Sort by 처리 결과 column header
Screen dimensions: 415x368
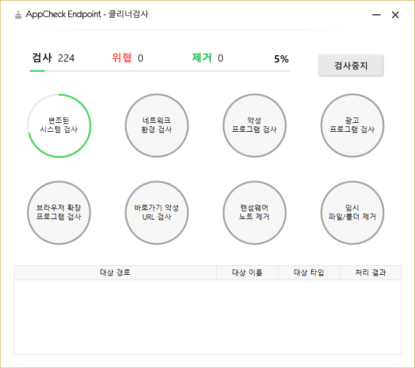tap(371, 272)
